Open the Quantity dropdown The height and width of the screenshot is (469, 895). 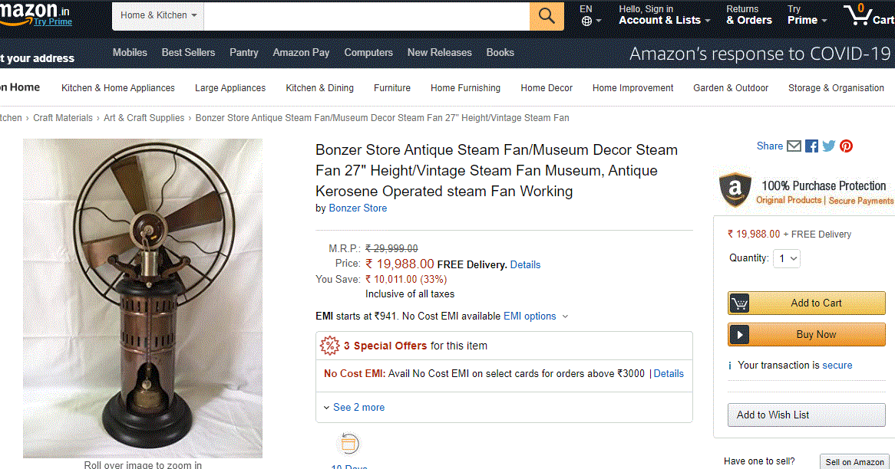(x=786, y=258)
